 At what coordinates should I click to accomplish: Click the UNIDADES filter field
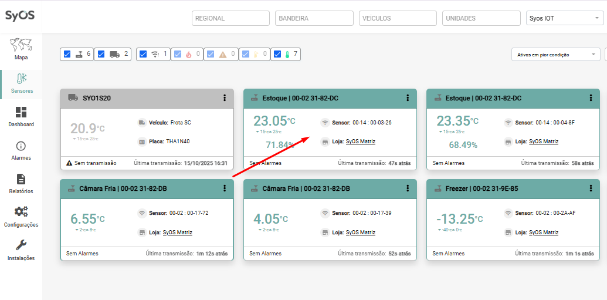481,18
